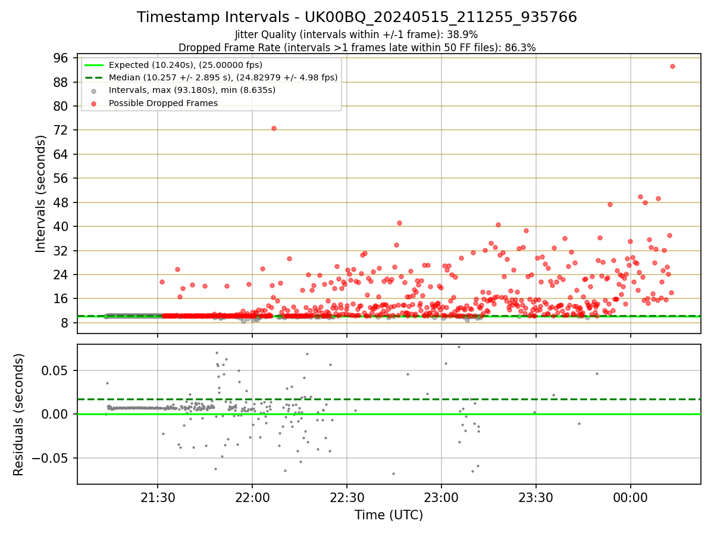
Task: Click the red outlier point near 72 seconds
Action: point(274,128)
